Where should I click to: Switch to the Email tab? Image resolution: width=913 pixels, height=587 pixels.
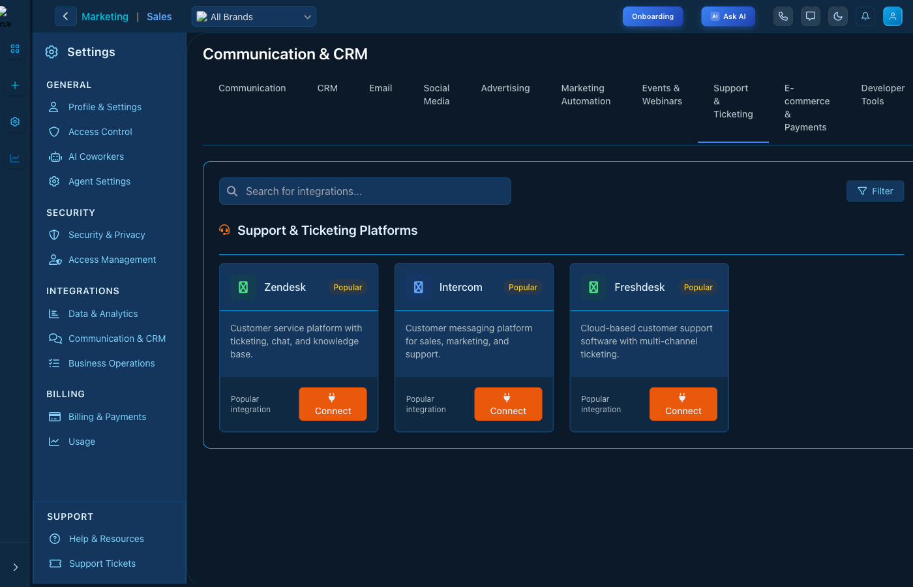coord(381,88)
